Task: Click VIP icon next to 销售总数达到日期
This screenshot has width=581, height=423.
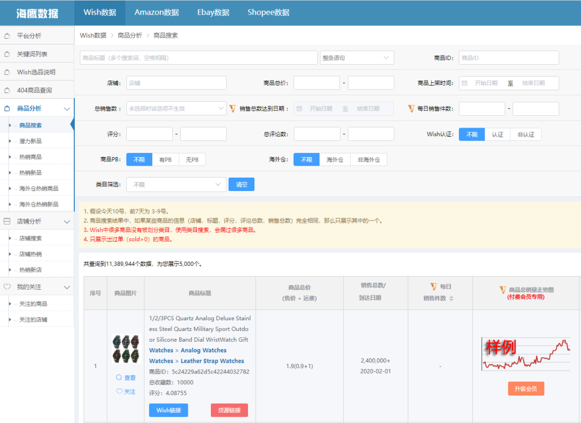Action: click(x=233, y=109)
